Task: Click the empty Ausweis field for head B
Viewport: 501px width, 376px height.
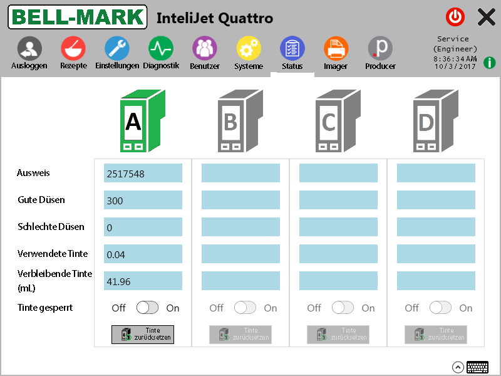Action: pos(240,173)
